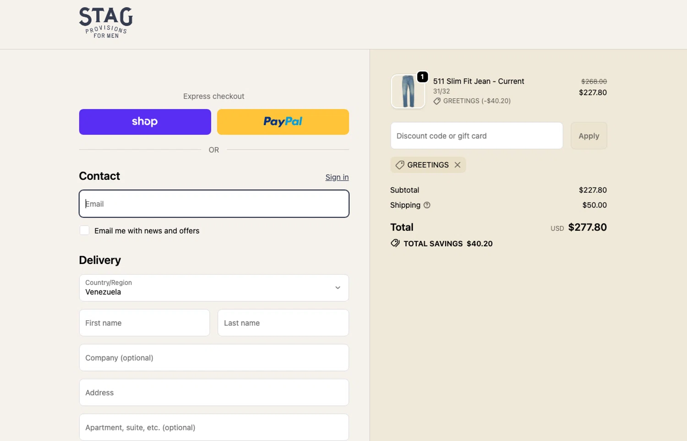Click the First name field
This screenshot has height=441, width=687.
click(144, 323)
